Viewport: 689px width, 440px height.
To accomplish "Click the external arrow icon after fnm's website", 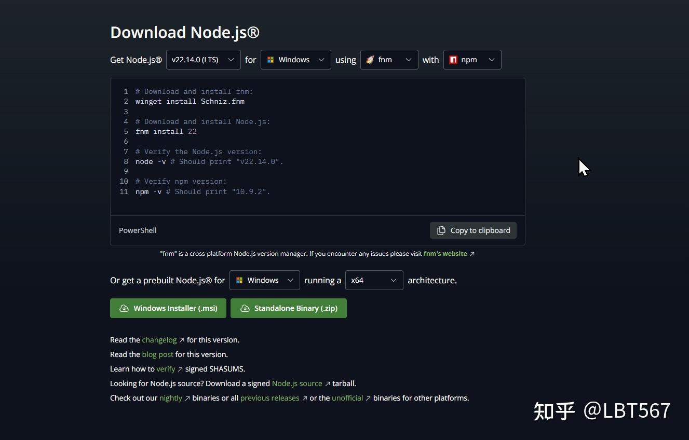I will (x=472, y=254).
